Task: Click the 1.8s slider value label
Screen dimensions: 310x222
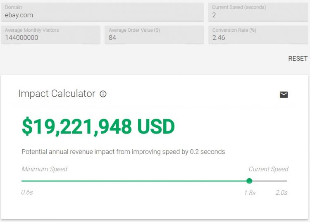Action: click(250, 193)
